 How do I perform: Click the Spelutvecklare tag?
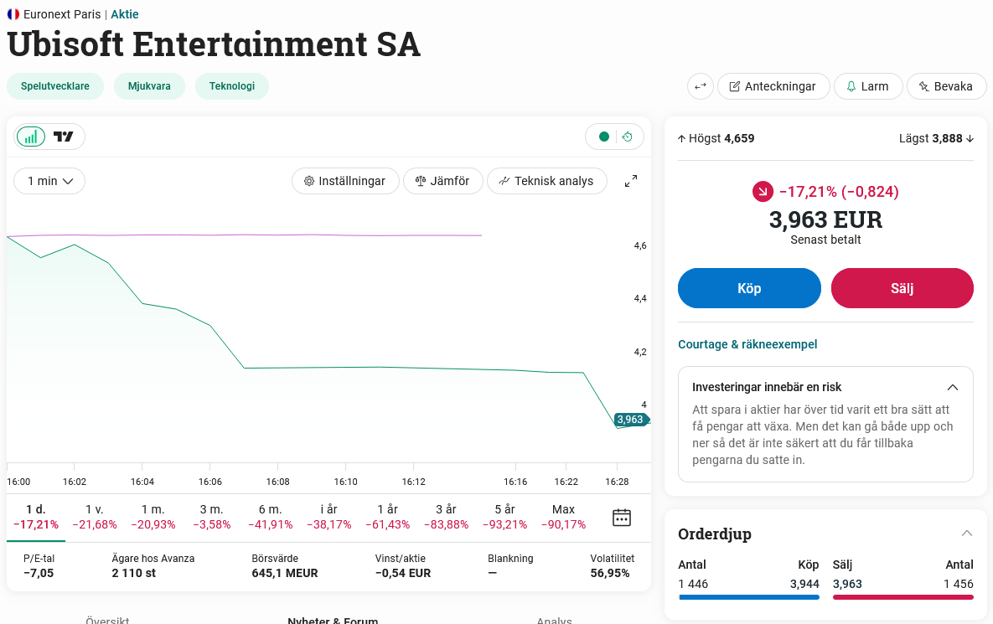tap(55, 86)
